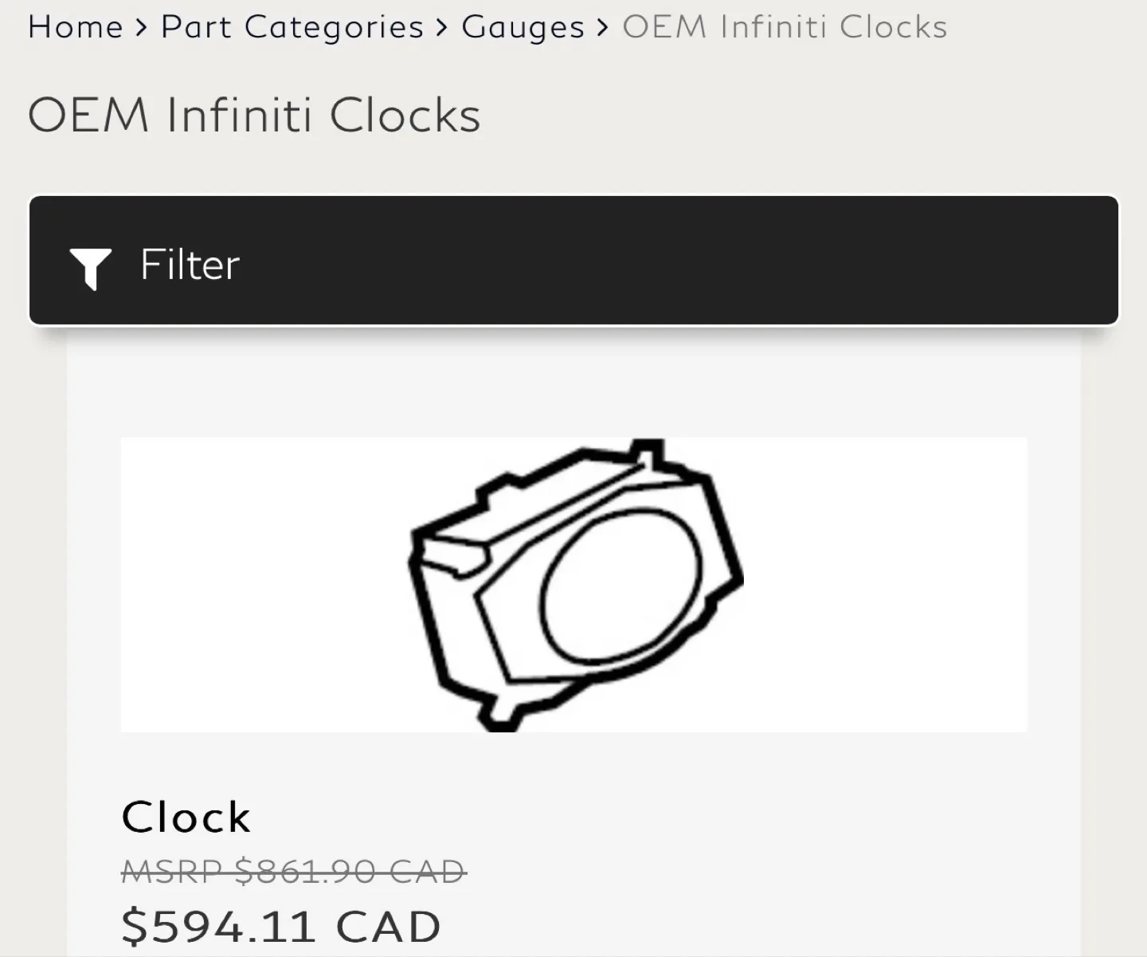Viewport: 1147px width, 957px height.
Task: Click OEM Infiniti Clocks breadcrumb
Action: [x=785, y=27]
